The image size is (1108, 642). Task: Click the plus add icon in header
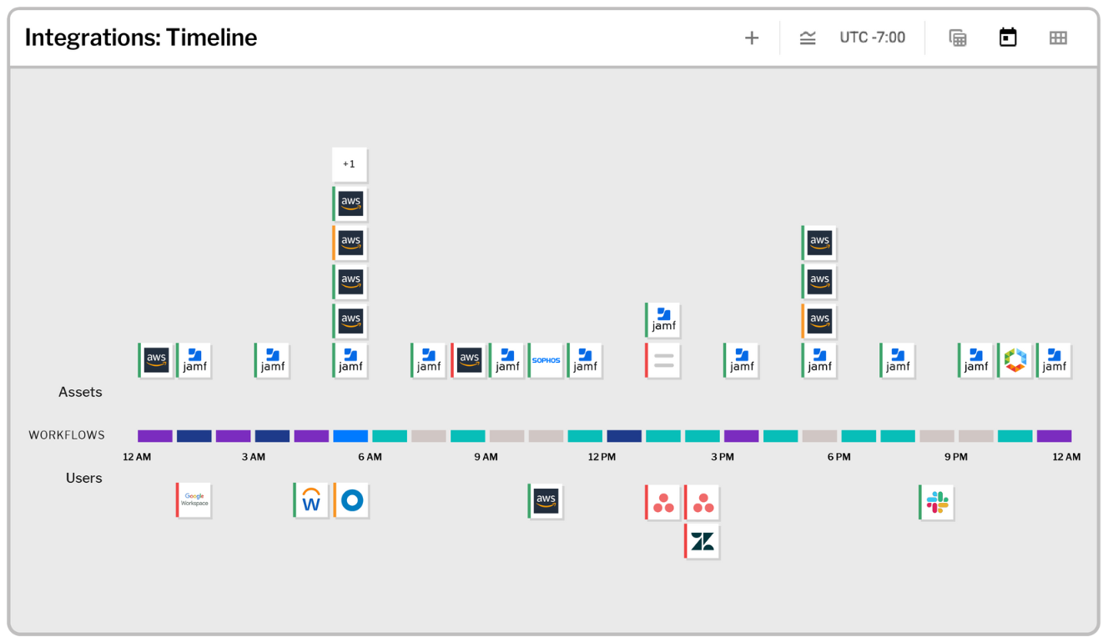[x=752, y=38]
